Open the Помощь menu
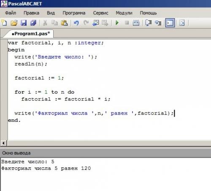Viewport: 211px width, 191px height. (148, 13)
